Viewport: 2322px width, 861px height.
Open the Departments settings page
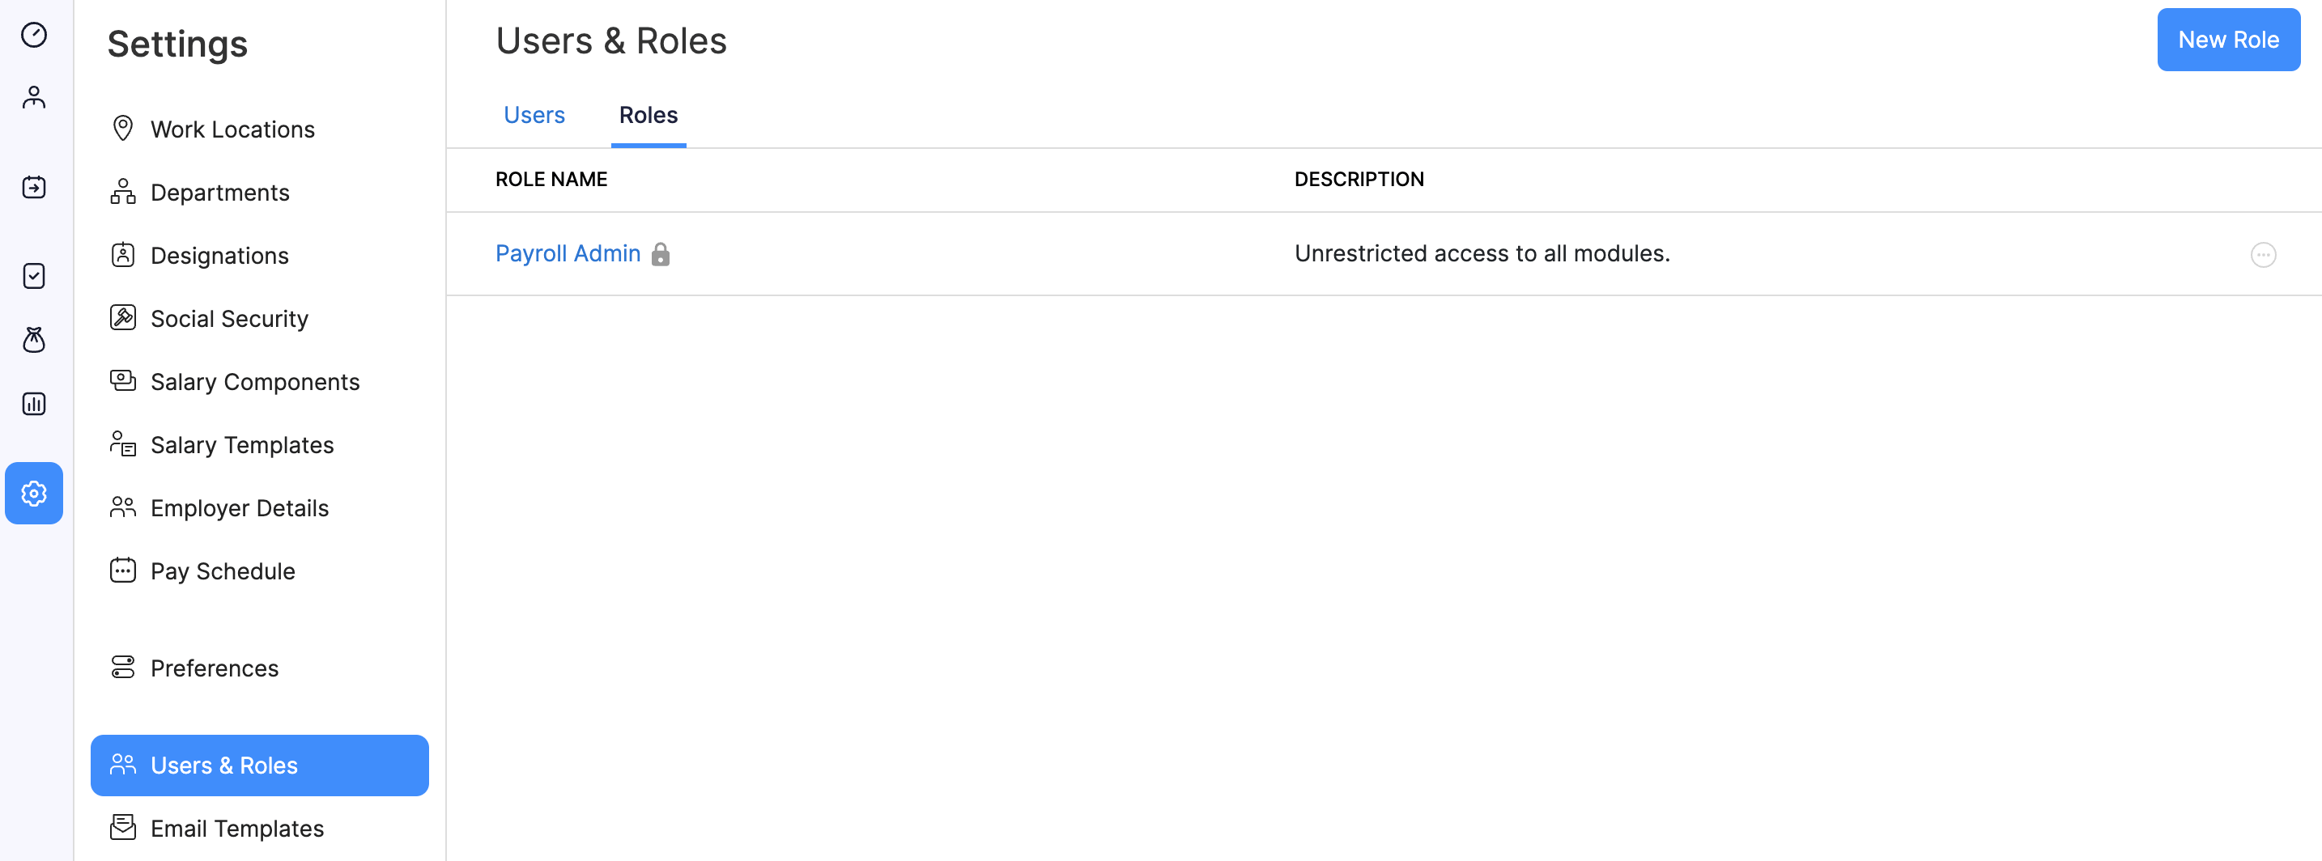tap(220, 193)
